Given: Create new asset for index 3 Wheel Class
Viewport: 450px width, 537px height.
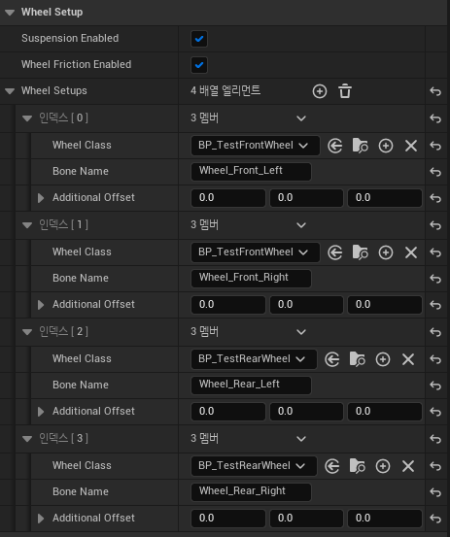Looking at the screenshot, I should [383, 466].
